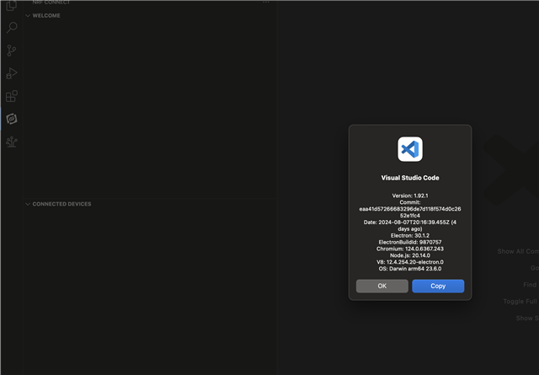Copy version info with the Copy button
This screenshot has height=375, width=539.
(x=438, y=286)
